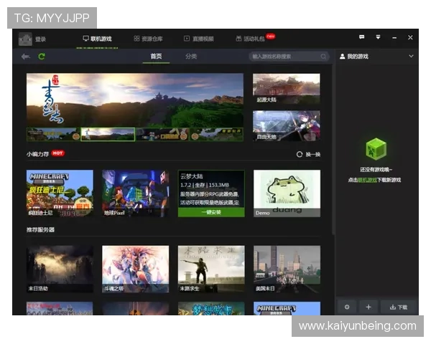
Task: Switch to the 分类 sub-tab
Action: tap(191, 57)
